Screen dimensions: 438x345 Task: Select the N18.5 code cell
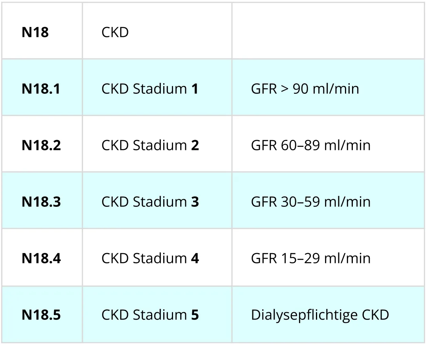click(41, 315)
